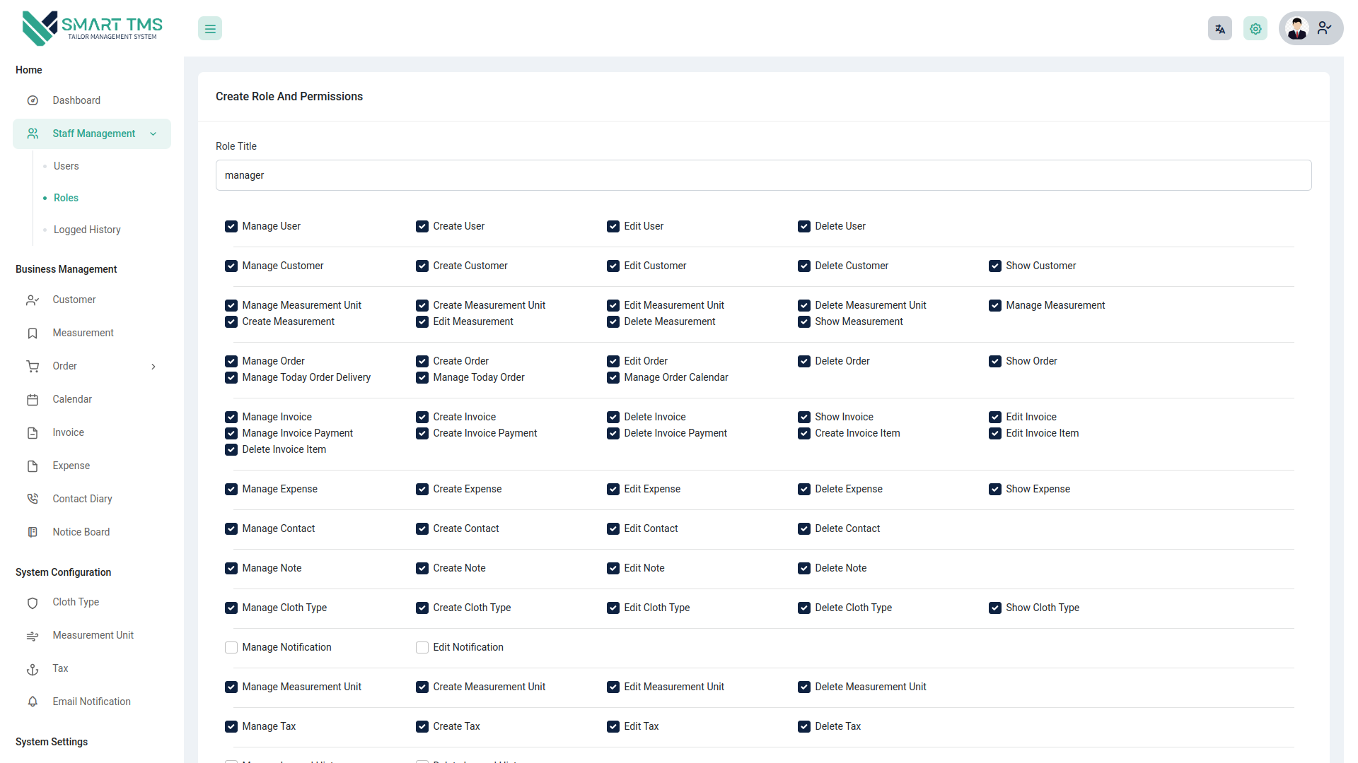
Task: Check the Edit Notification box
Action: (x=422, y=647)
